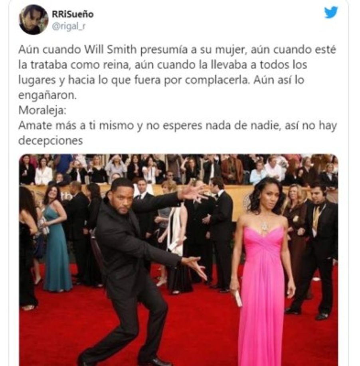This screenshot has width=360, height=366.
Task: Open the RRiSueño display name
Action: 73,14
